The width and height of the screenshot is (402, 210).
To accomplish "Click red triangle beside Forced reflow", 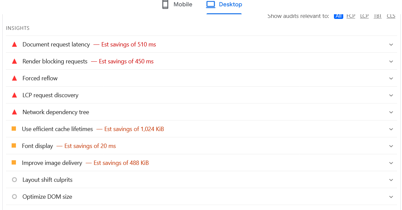I will (14, 78).
